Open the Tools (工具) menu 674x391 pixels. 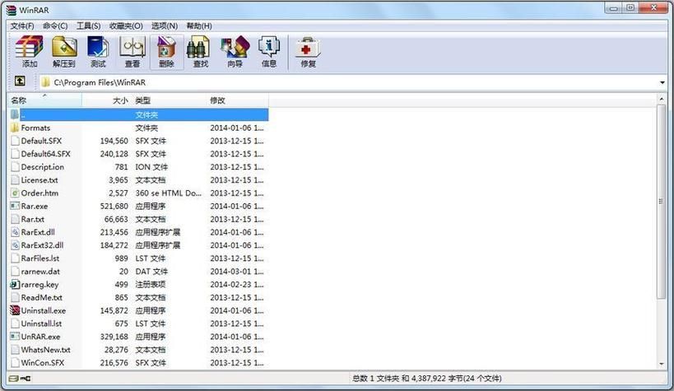pos(88,26)
